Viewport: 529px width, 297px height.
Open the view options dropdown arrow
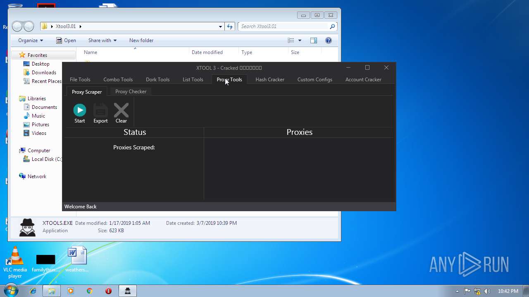[300, 40]
